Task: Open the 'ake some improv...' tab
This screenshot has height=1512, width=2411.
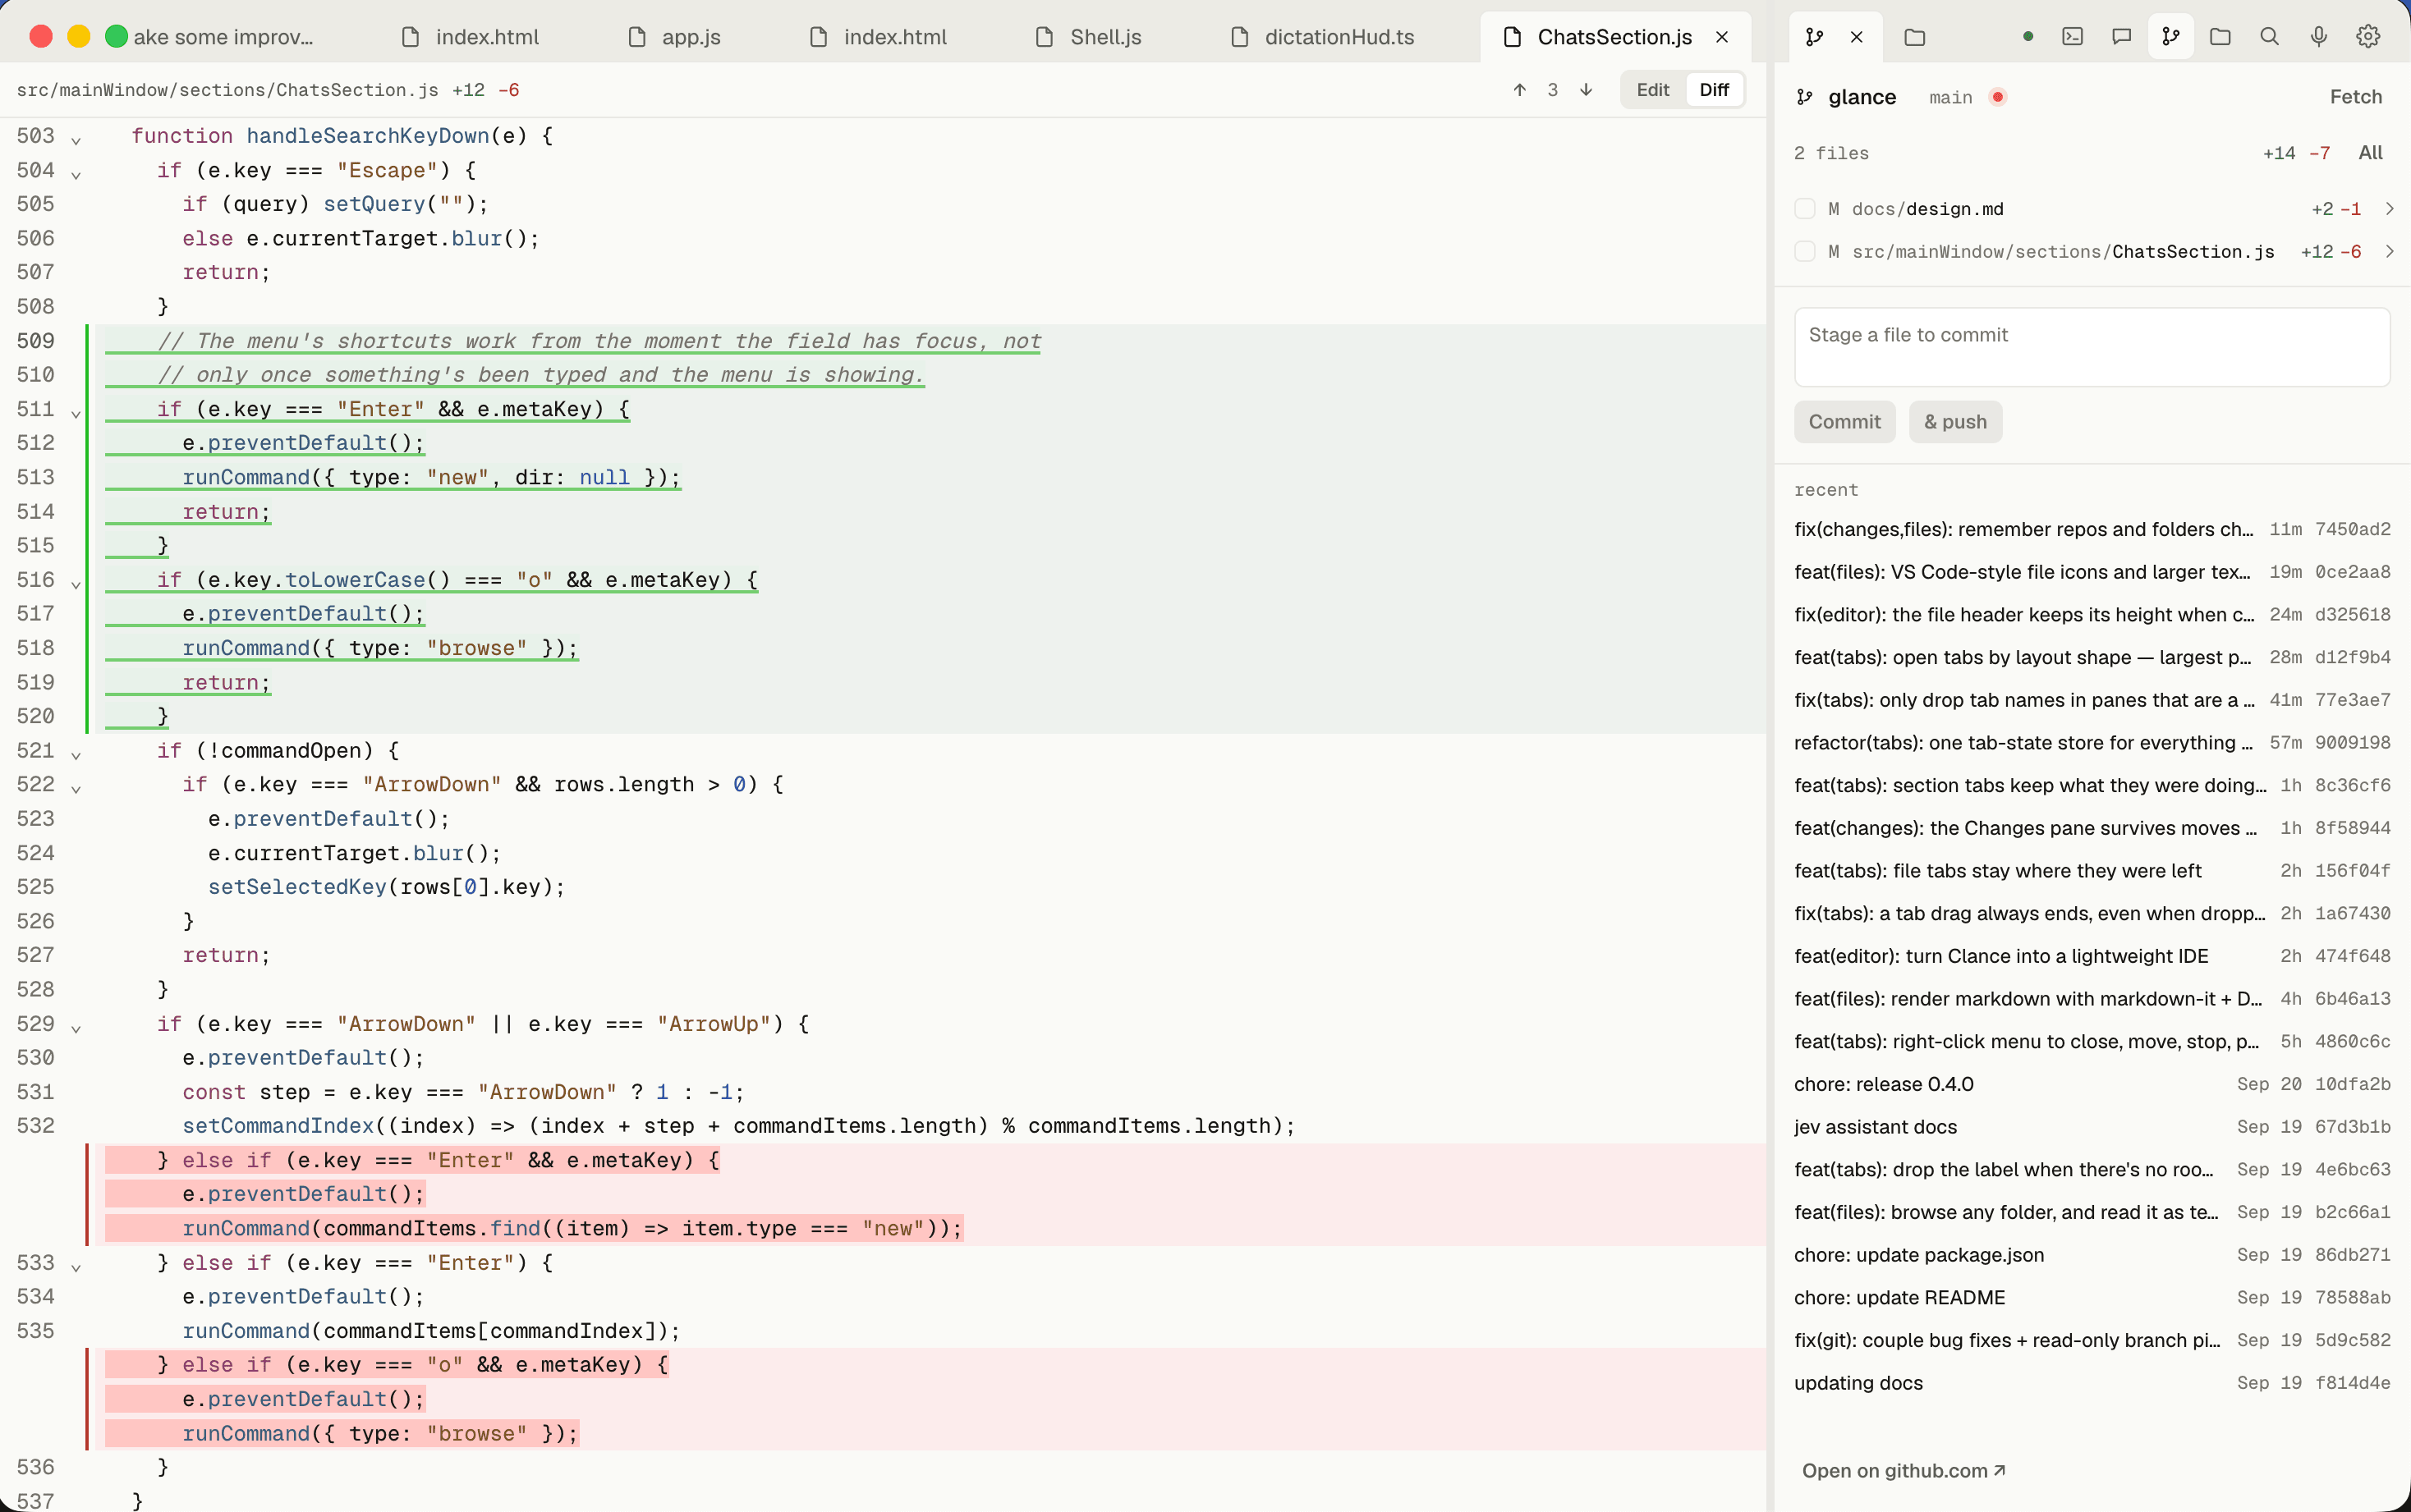Action: click(223, 37)
